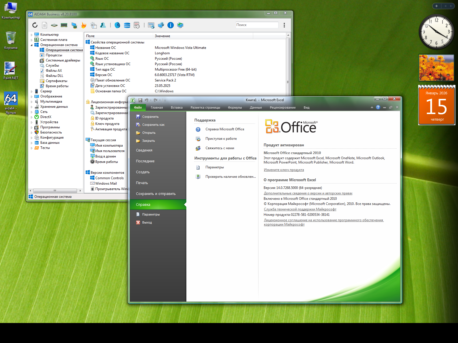Click the Save floppy icon in Excel title bar
The image size is (458, 343).
tap(140, 100)
